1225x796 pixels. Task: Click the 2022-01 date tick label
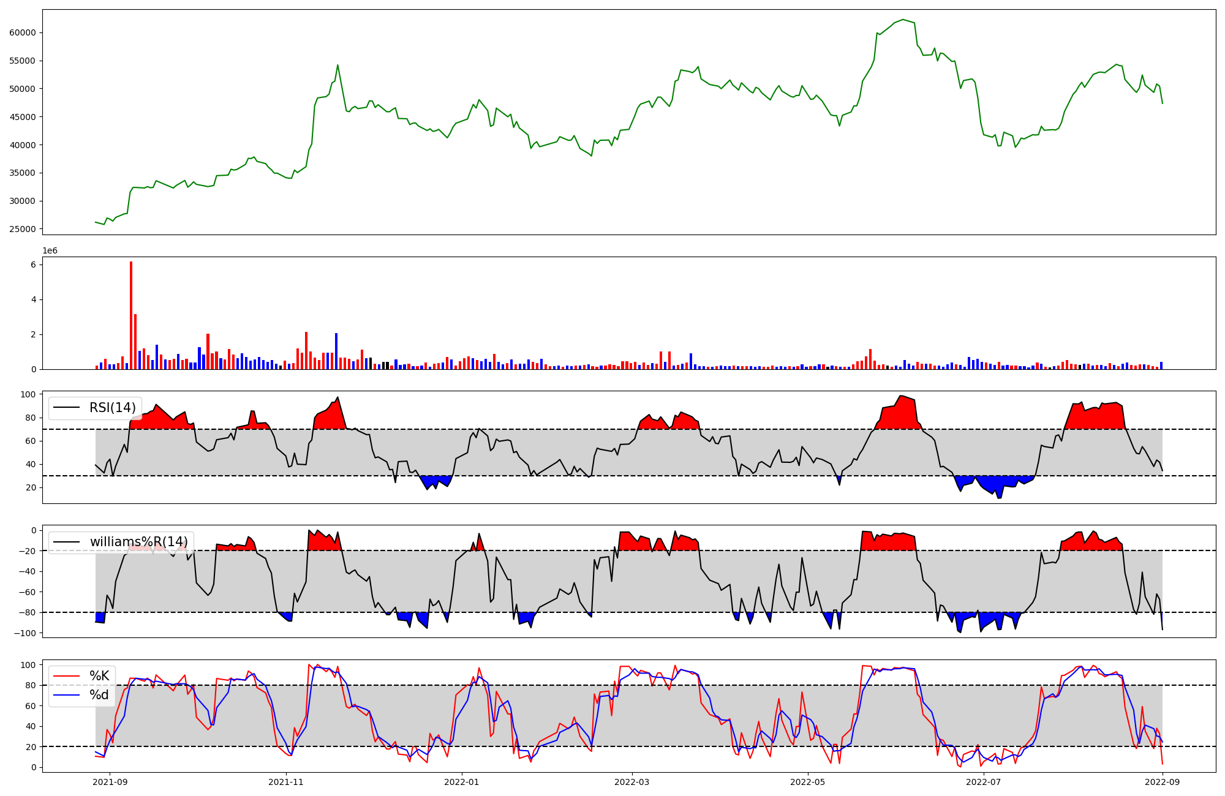(x=461, y=782)
